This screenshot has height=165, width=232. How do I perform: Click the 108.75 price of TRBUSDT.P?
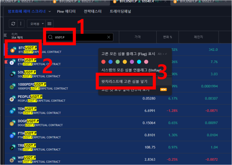point(150,148)
